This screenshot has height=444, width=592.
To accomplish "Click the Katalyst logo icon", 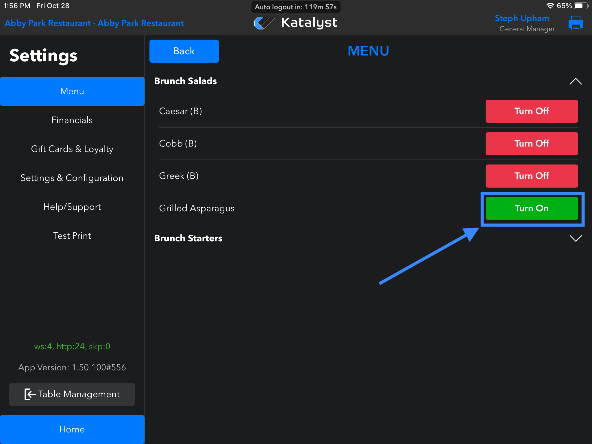I will tap(264, 23).
